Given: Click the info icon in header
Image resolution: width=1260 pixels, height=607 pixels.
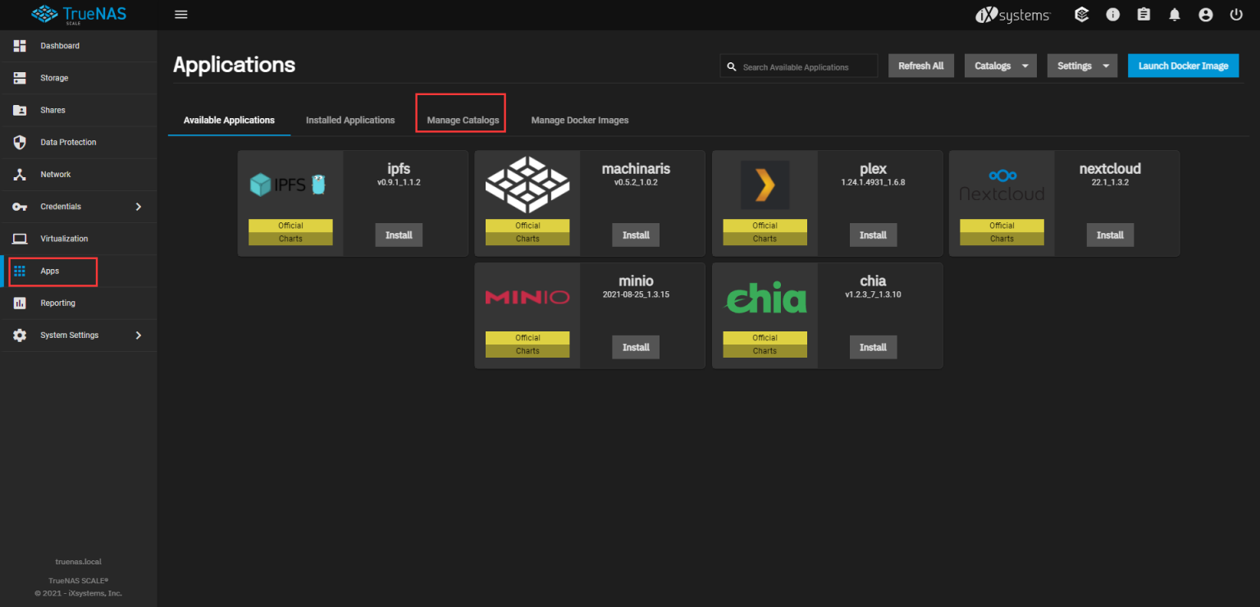Looking at the screenshot, I should point(1112,15).
